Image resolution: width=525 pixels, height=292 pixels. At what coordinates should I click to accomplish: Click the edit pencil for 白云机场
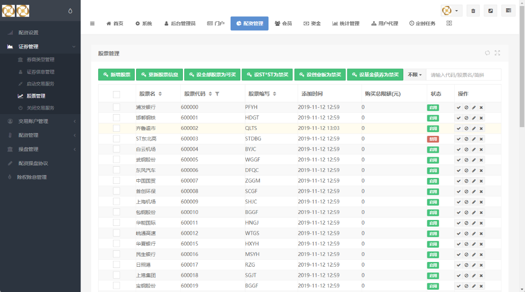tap(474, 150)
